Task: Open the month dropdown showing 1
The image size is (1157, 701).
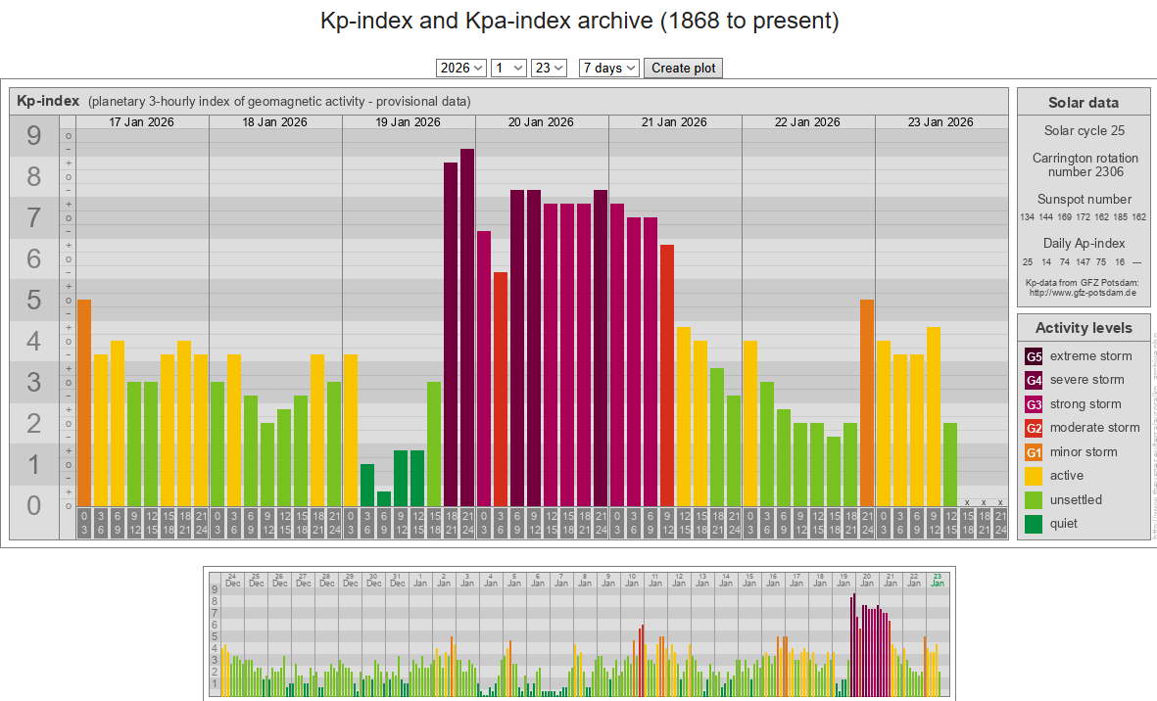Action: point(508,68)
